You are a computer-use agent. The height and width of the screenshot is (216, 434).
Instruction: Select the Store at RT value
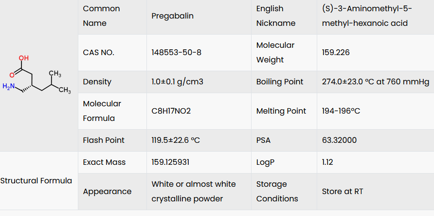(x=343, y=191)
